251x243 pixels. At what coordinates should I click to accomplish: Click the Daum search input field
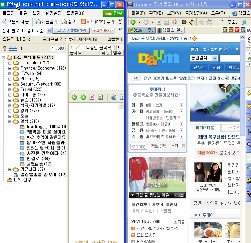[x=230, y=58]
